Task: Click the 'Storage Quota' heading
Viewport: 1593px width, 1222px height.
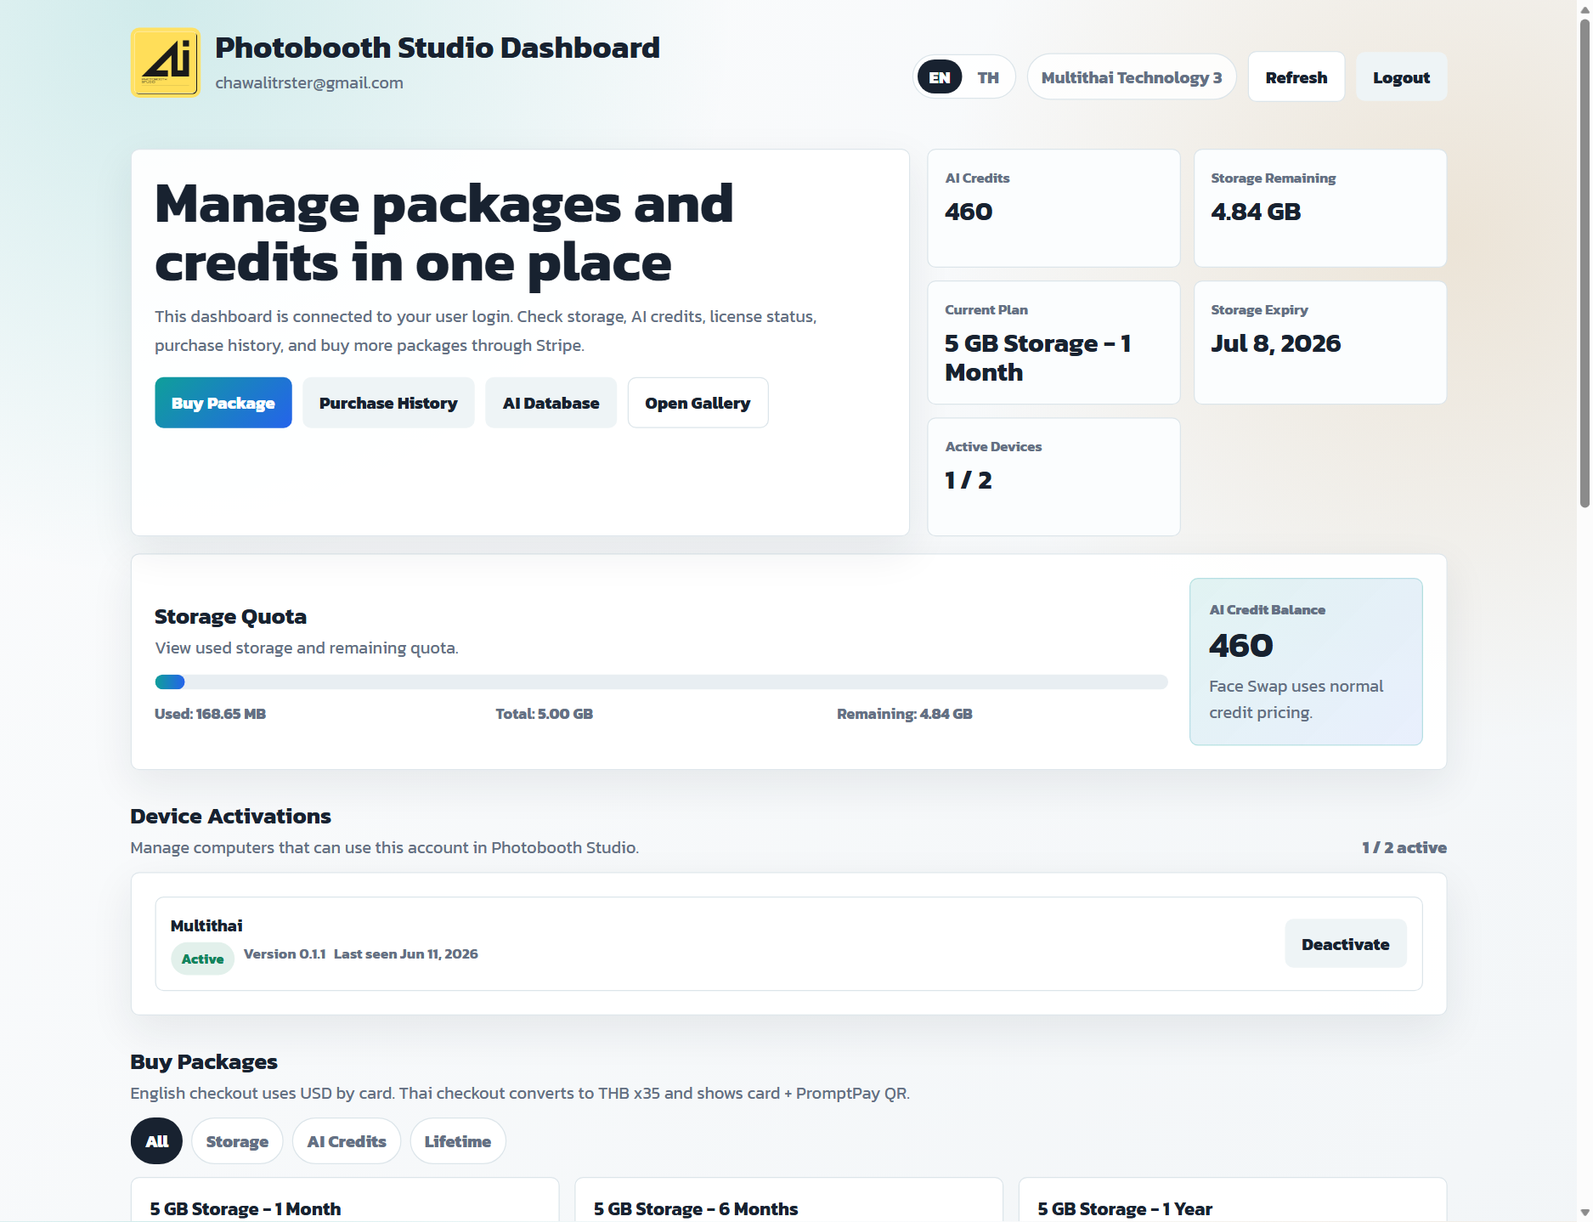Action: click(230, 616)
